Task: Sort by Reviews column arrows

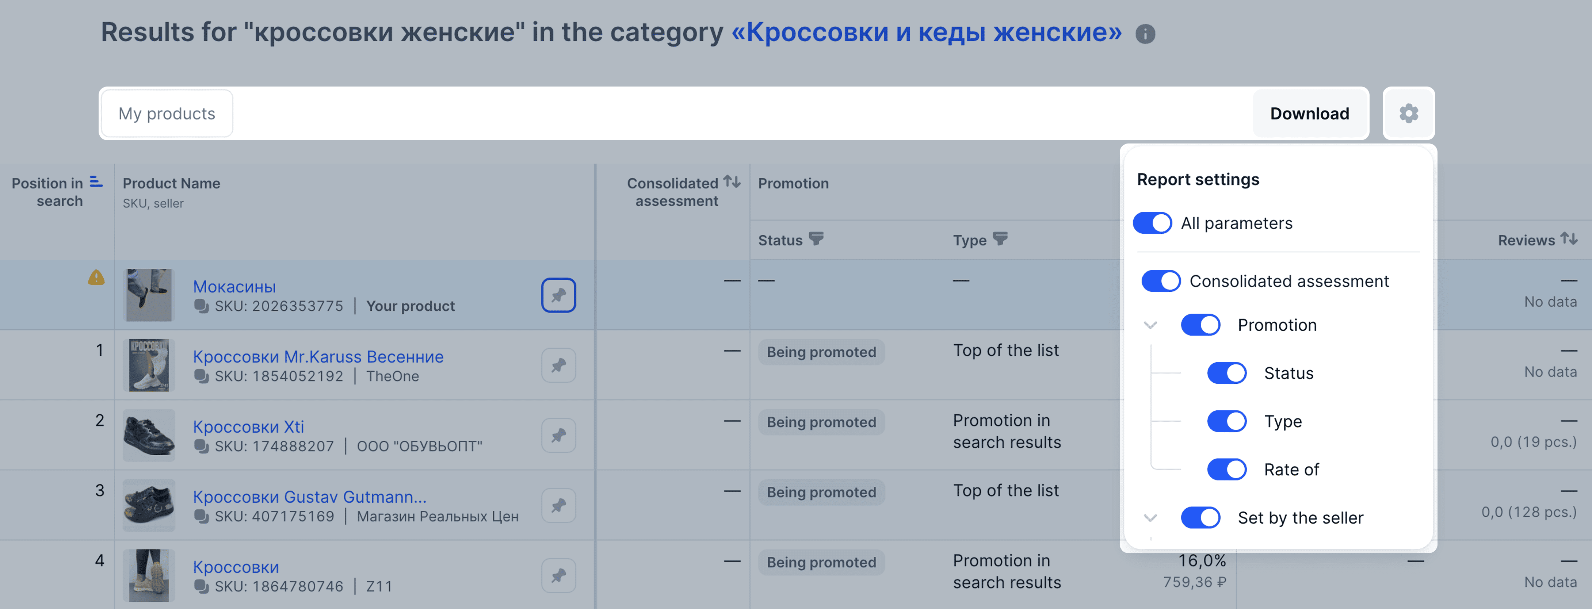Action: point(1569,238)
